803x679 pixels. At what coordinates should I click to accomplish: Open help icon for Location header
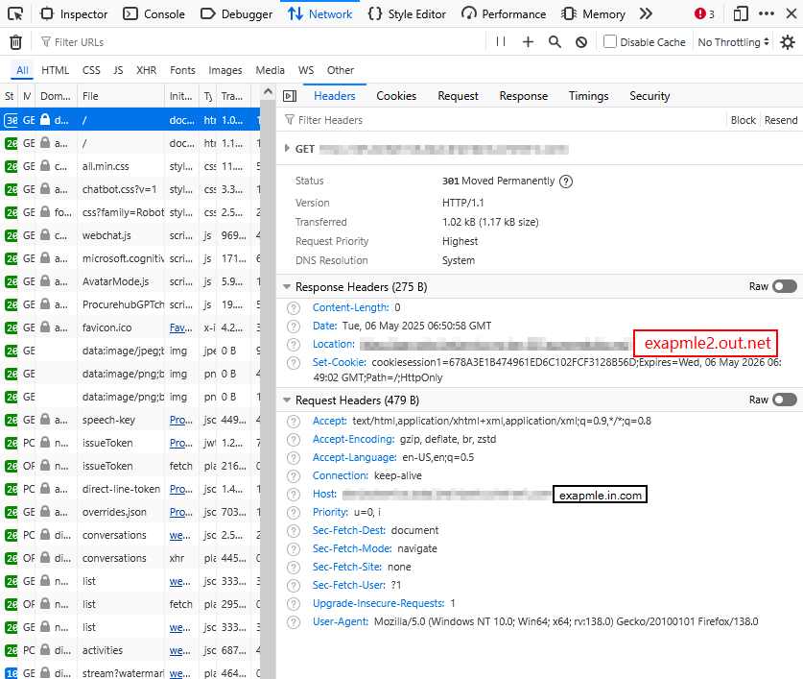point(294,344)
